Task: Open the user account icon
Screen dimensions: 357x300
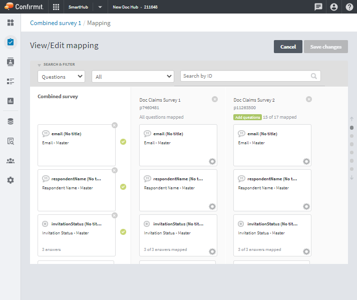Action: click(x=334, y=7)
